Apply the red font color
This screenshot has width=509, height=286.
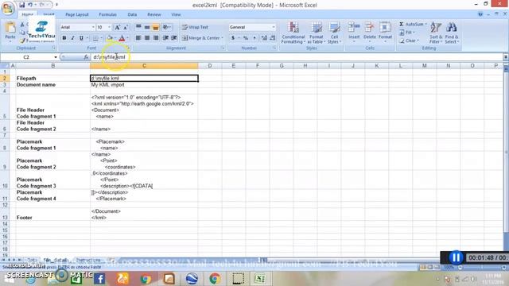pos(122,38)
